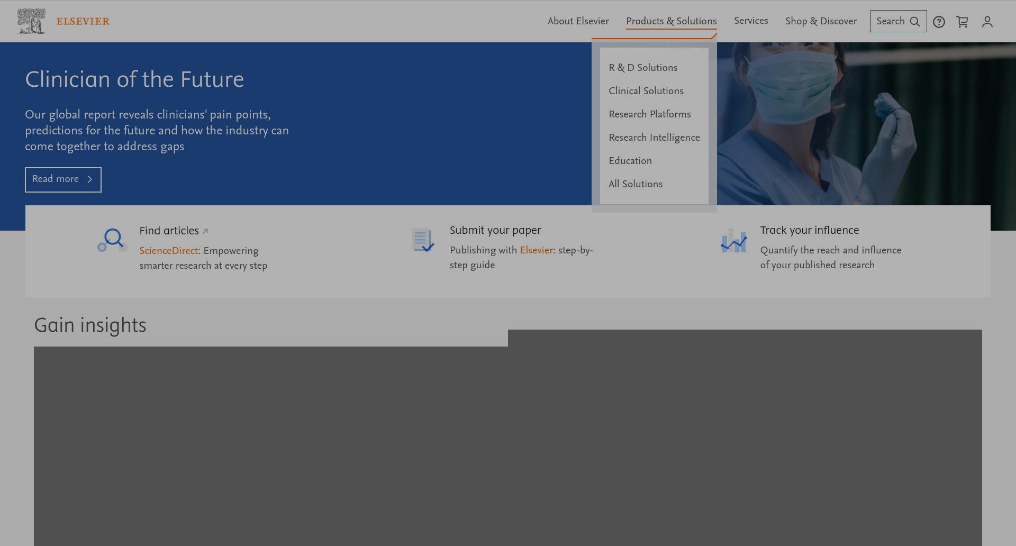Choose Research Platforms menu entry
Screen dimensions: 1016x546
click(650, 114)
